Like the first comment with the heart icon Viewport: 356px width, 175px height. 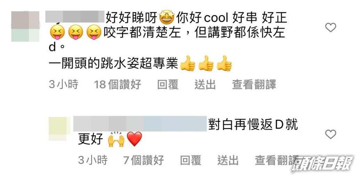(x=330, y=28)
